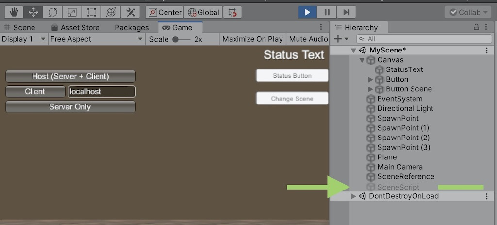
Task: Collapse the Canvas hierarchy node
Action: tap(362, 60)
